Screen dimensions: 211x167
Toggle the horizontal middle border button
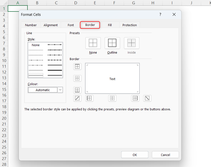coord(77,78)
